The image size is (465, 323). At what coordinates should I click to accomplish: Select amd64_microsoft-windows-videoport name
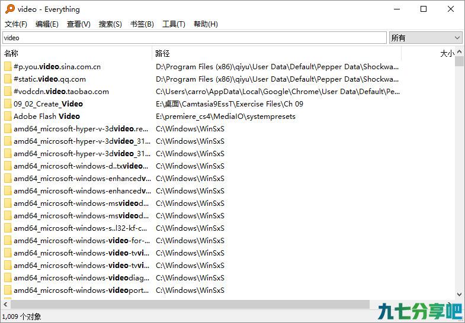point(81,290)
